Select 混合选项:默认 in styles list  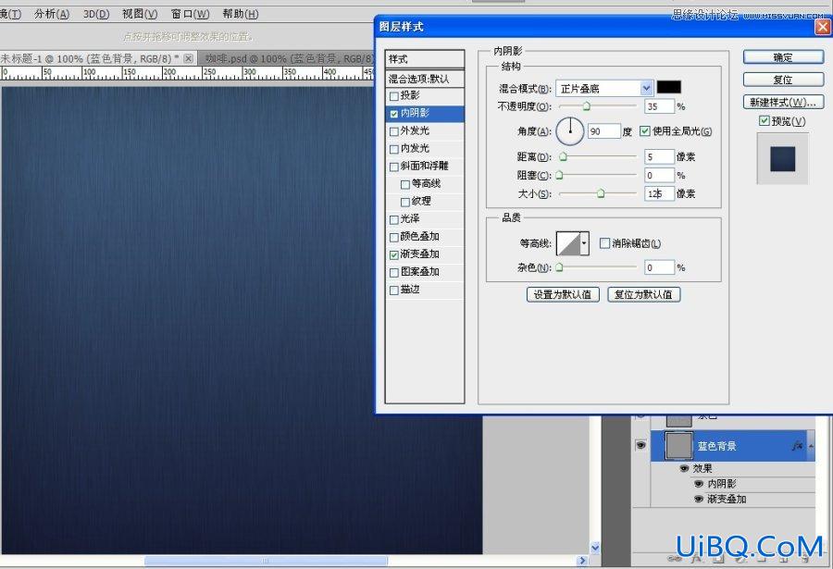[425, 79]
